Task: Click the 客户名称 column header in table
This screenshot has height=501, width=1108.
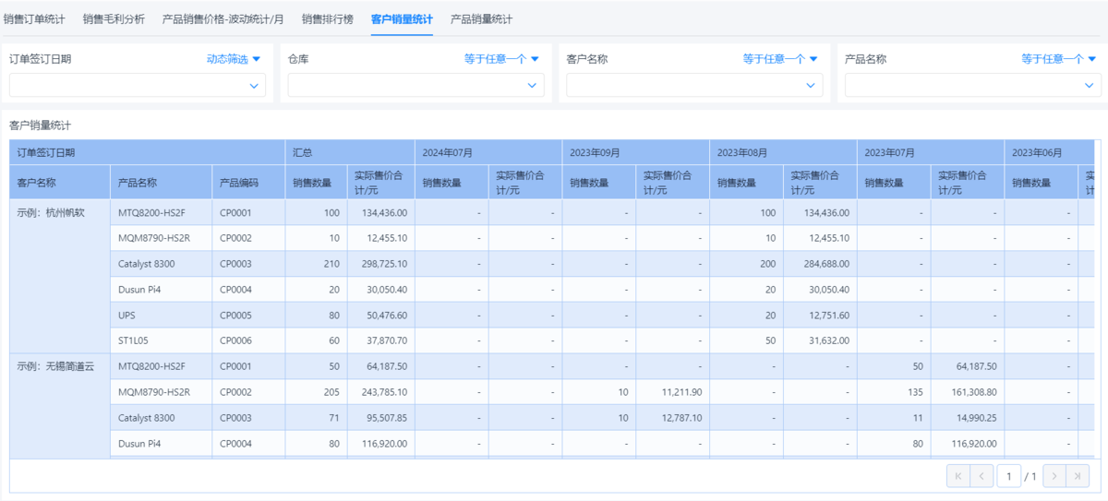Action: [60, 183]
